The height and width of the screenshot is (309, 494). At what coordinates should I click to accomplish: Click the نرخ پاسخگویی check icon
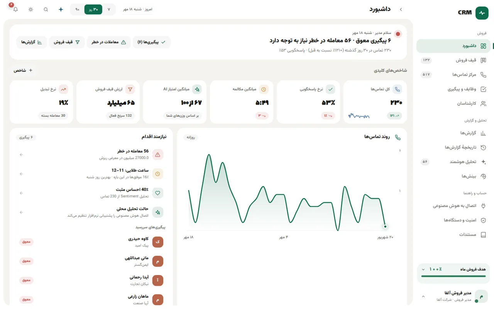[330, 89]
